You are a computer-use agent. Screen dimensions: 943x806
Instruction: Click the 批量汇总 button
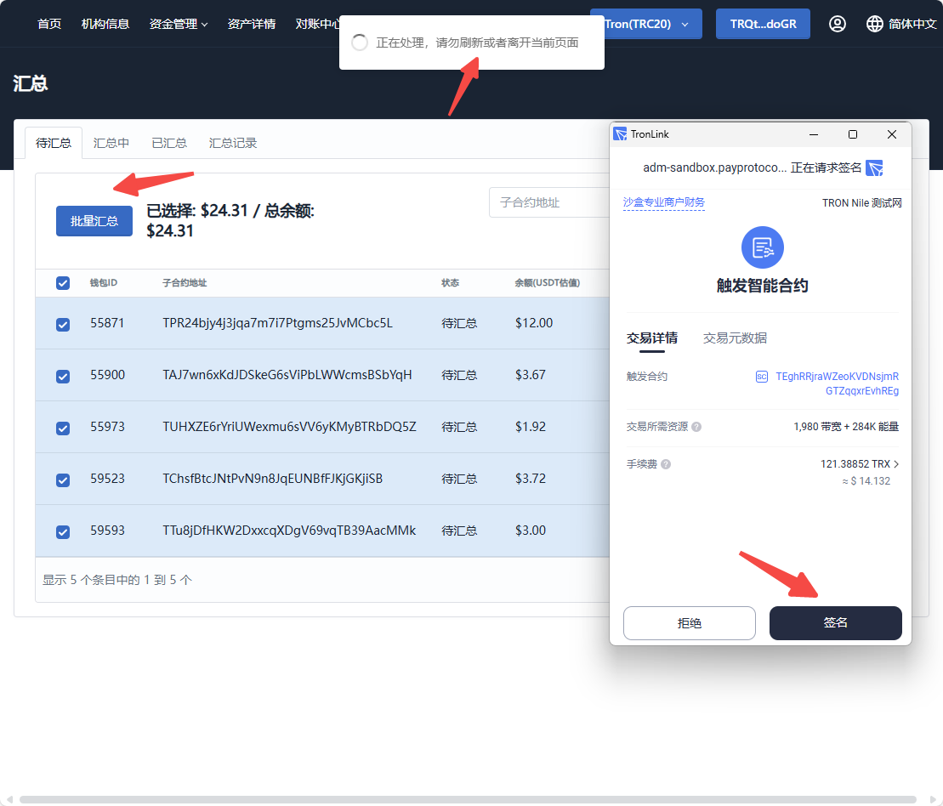click(94, 221)
